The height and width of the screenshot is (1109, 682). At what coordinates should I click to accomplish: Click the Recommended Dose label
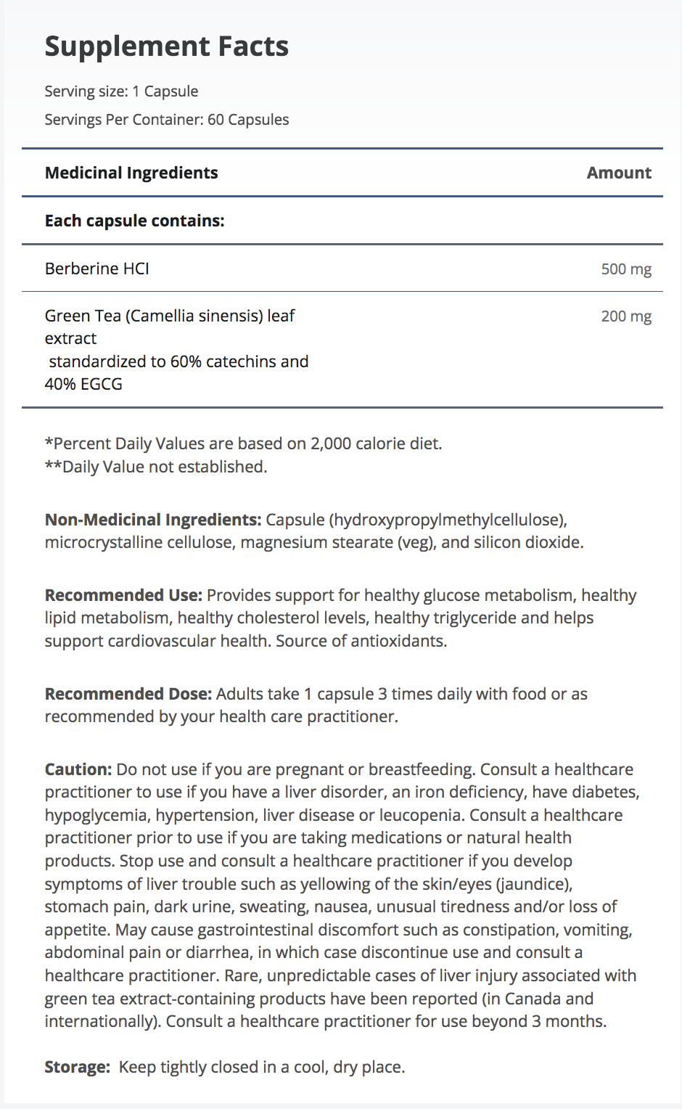[x=128, y=694]
